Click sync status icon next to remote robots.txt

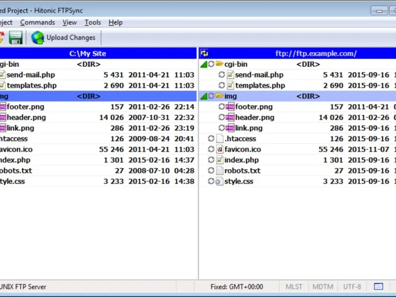pyautogui.click(x=211, y=170)
